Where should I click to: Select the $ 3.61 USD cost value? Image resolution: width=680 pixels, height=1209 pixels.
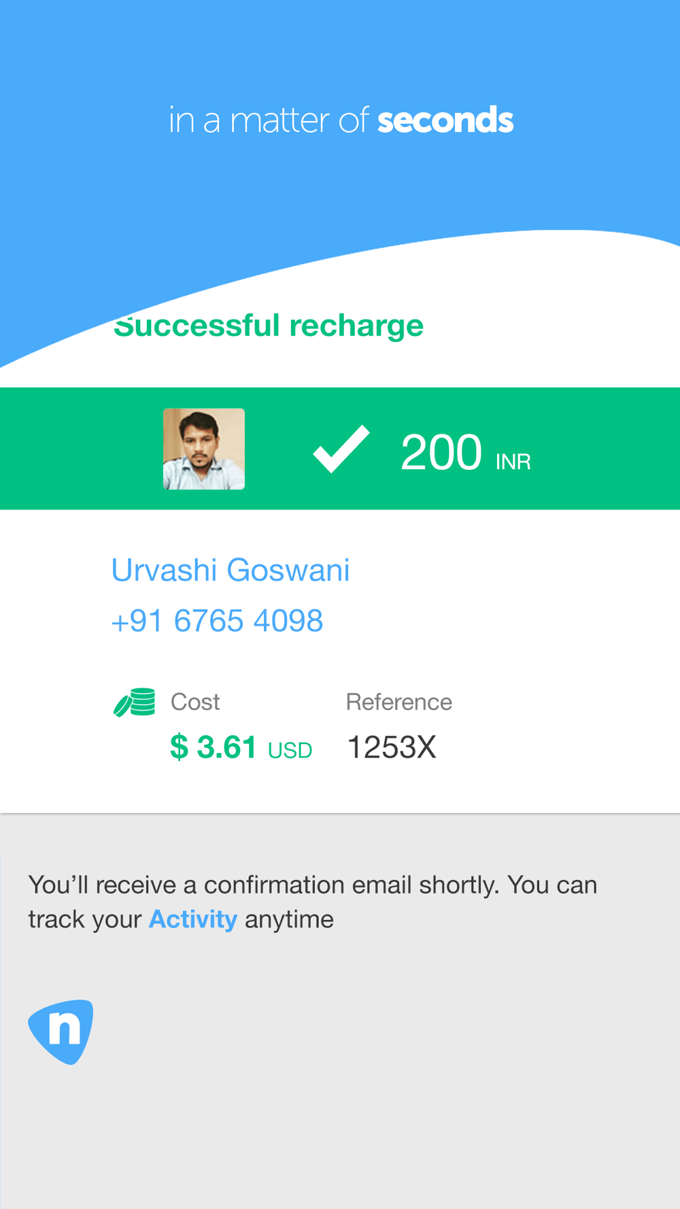click(x=241, y=747)
